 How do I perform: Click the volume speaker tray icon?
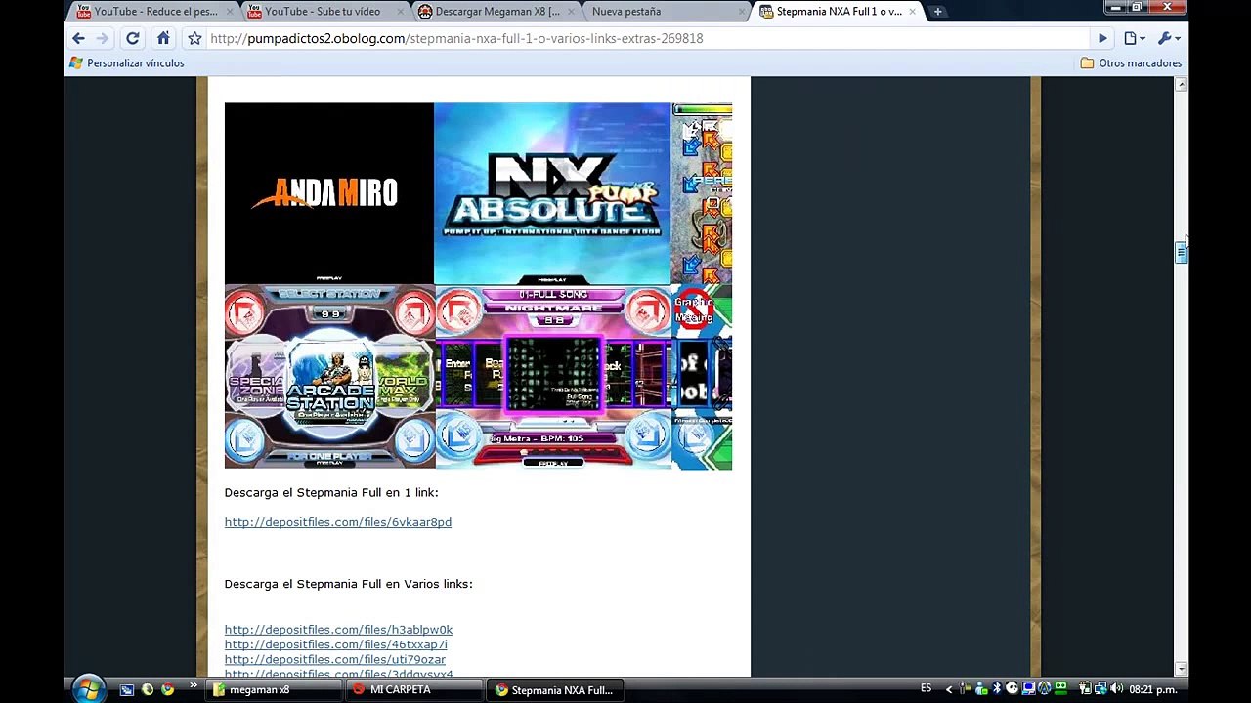pos(1116,689)
